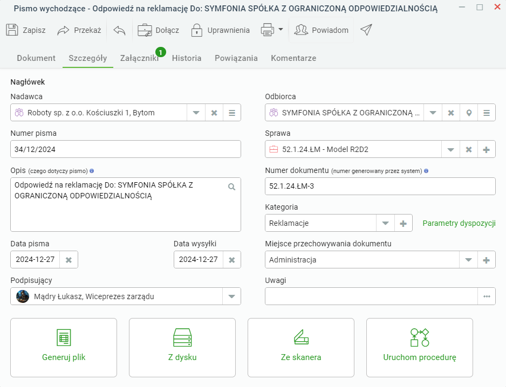Viewport: 506px width, 387px height.
Task: Open Parametry dyspozycji link
Action: tap(459, 223)
